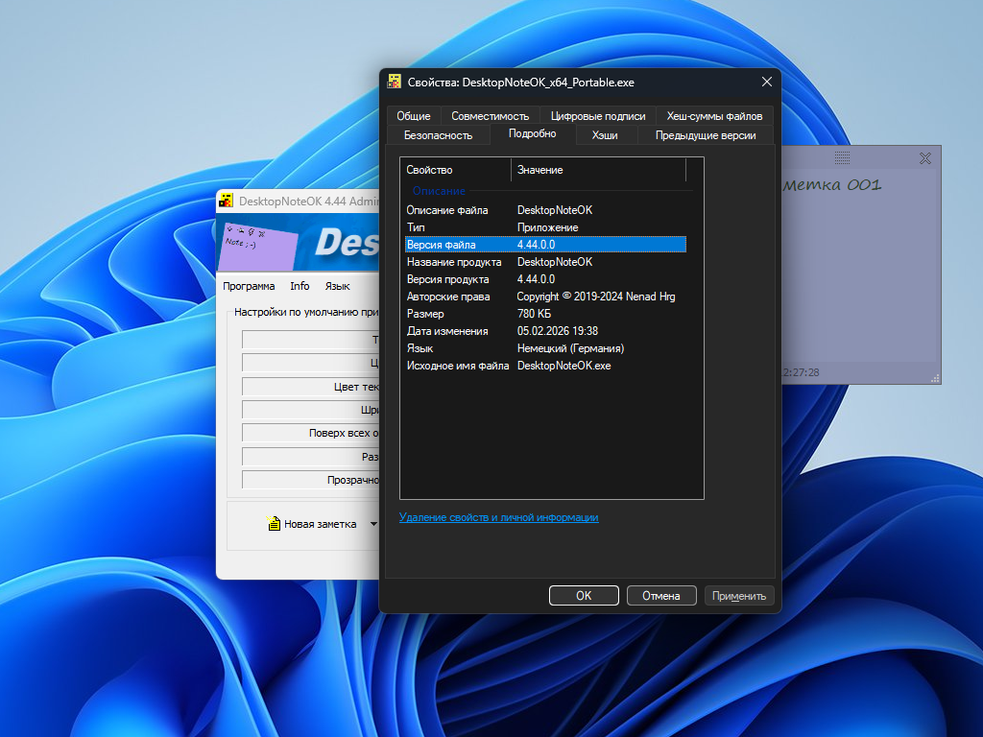Open the dropdown arrow next to Новая заметка
Viewport: 983px width, 737px height.
[x=373, y=524]
